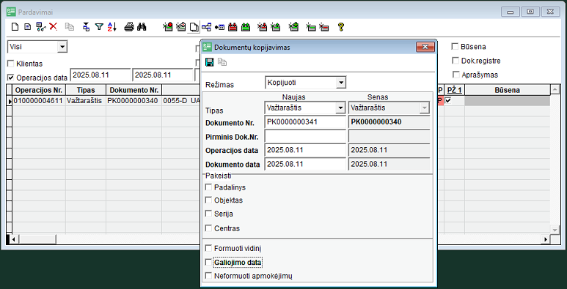567x289 pixels.
Task: Open the Naujas Tipas Važtaraštis dropdown
Action: pyautogui.click(x=340, y=108)
